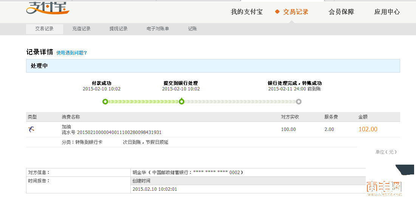Click the 使用遇到问题? help link
This screenshot has width=416, height=204.
point(71,53)
